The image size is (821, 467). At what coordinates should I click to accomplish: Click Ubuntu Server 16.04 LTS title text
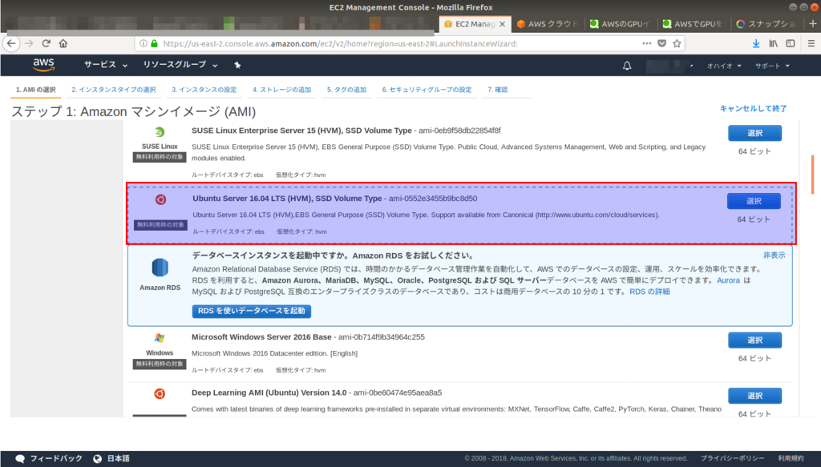[x=287, y=198]
